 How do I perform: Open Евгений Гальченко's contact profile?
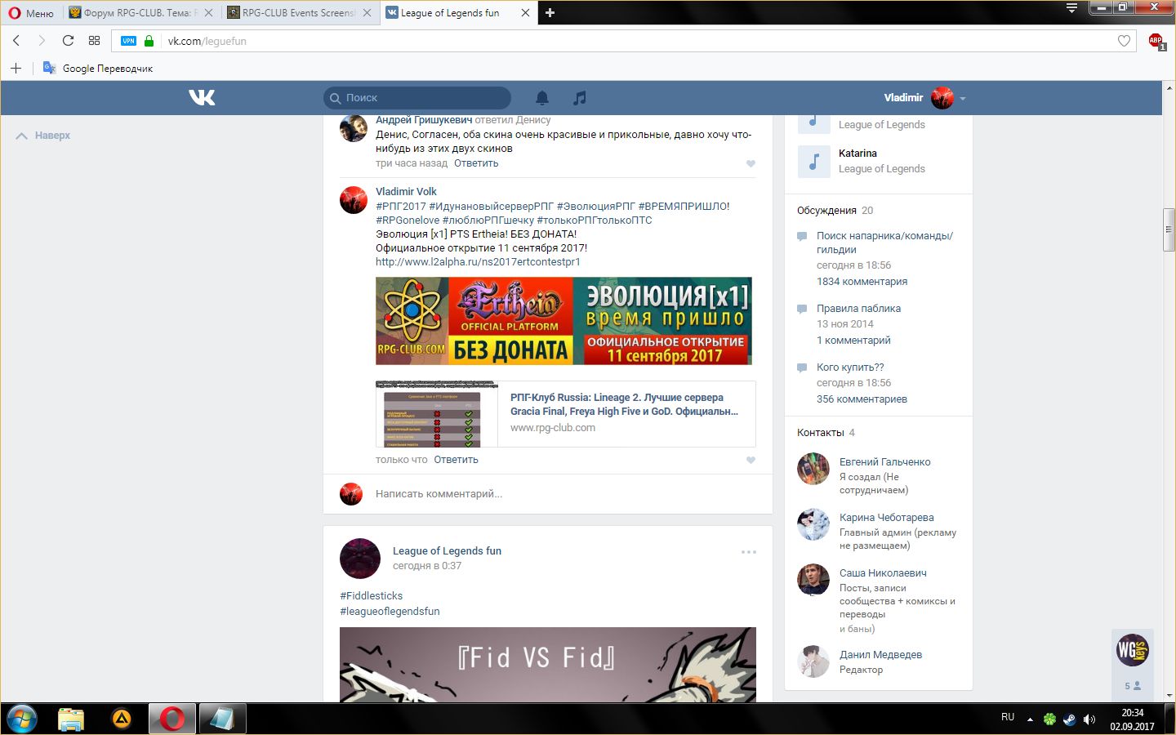pos(884,462)
